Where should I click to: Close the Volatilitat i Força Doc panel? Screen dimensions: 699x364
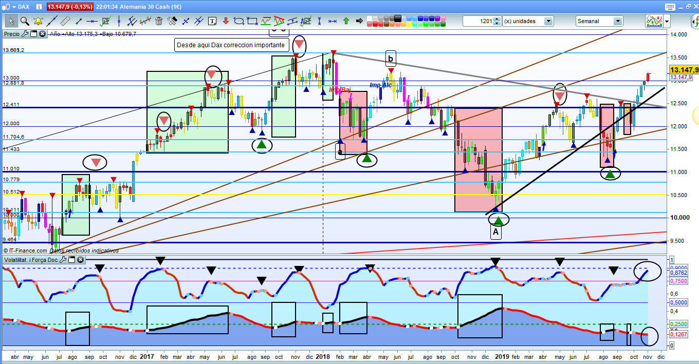click(x=79, y=260)
